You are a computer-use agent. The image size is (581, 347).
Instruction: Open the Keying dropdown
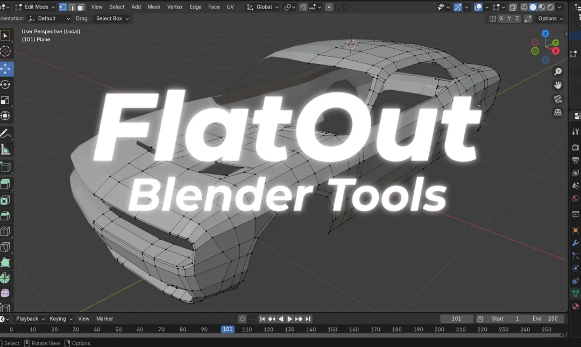(x=61, y=319)
